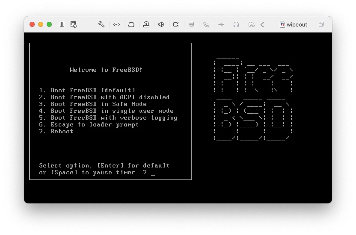Click the greyed-out shared folders icon

251,24
